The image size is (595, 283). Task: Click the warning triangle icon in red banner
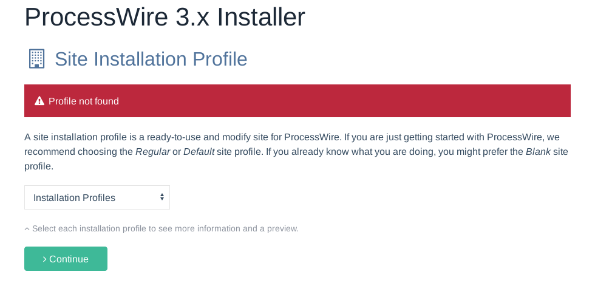39,101
